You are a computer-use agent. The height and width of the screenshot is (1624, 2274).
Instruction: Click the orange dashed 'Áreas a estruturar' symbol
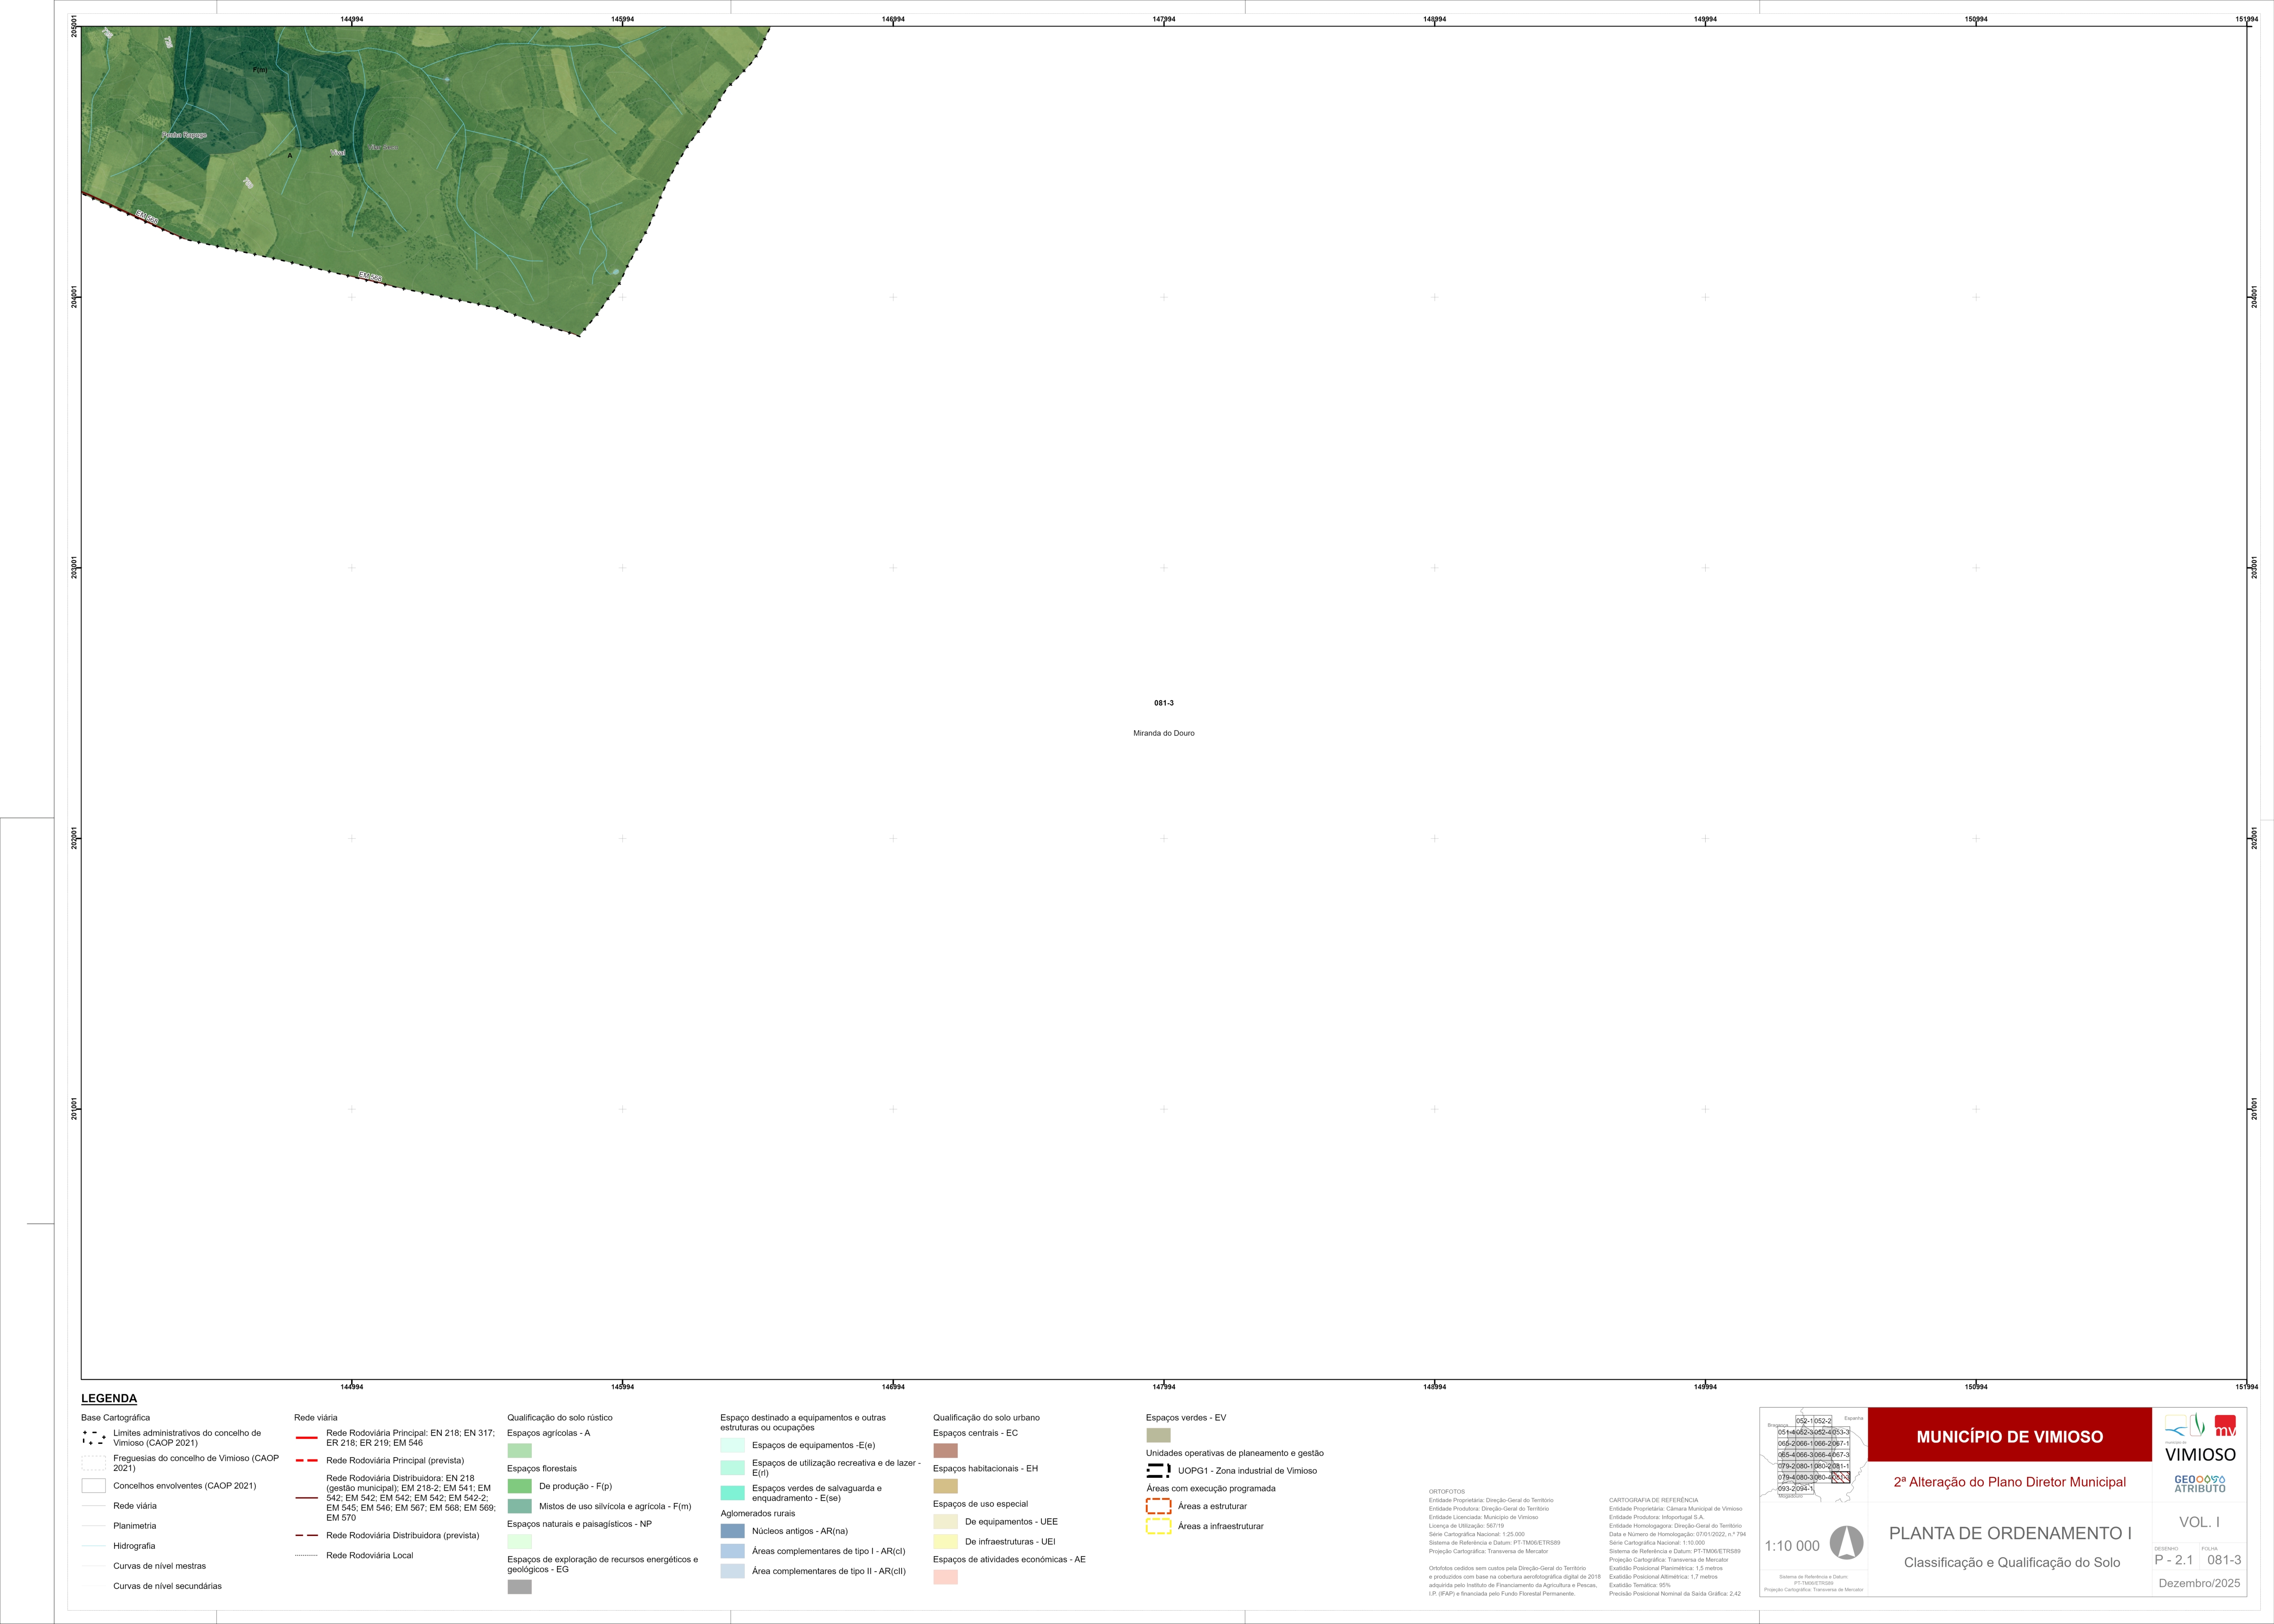(1158, 1506)
